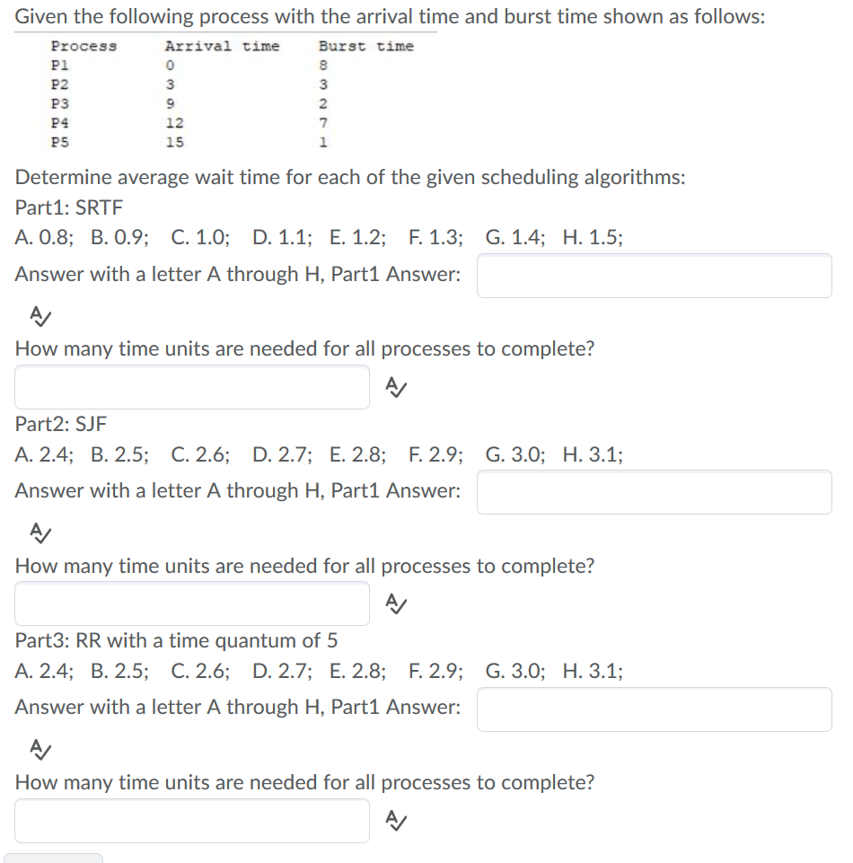Click the button at the bottom of the form
The height and width of the screenshot is (863, 853).
[52, 859]
